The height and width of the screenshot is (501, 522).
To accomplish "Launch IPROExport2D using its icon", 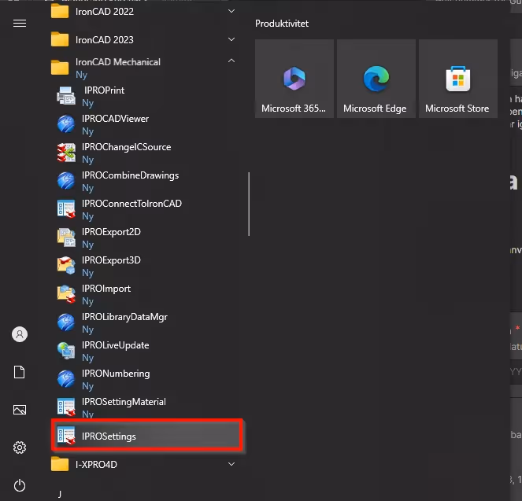I will click(x=66, y=238).
